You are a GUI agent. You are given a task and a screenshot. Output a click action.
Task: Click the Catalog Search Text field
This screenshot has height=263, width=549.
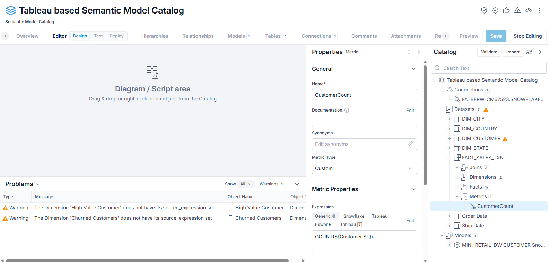[x=489, y=68]
